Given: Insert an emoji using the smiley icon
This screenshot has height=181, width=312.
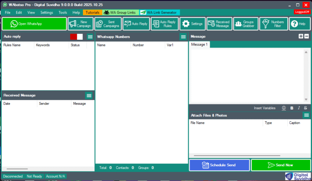Looking at the screenshot, I should tap(284, 108).
